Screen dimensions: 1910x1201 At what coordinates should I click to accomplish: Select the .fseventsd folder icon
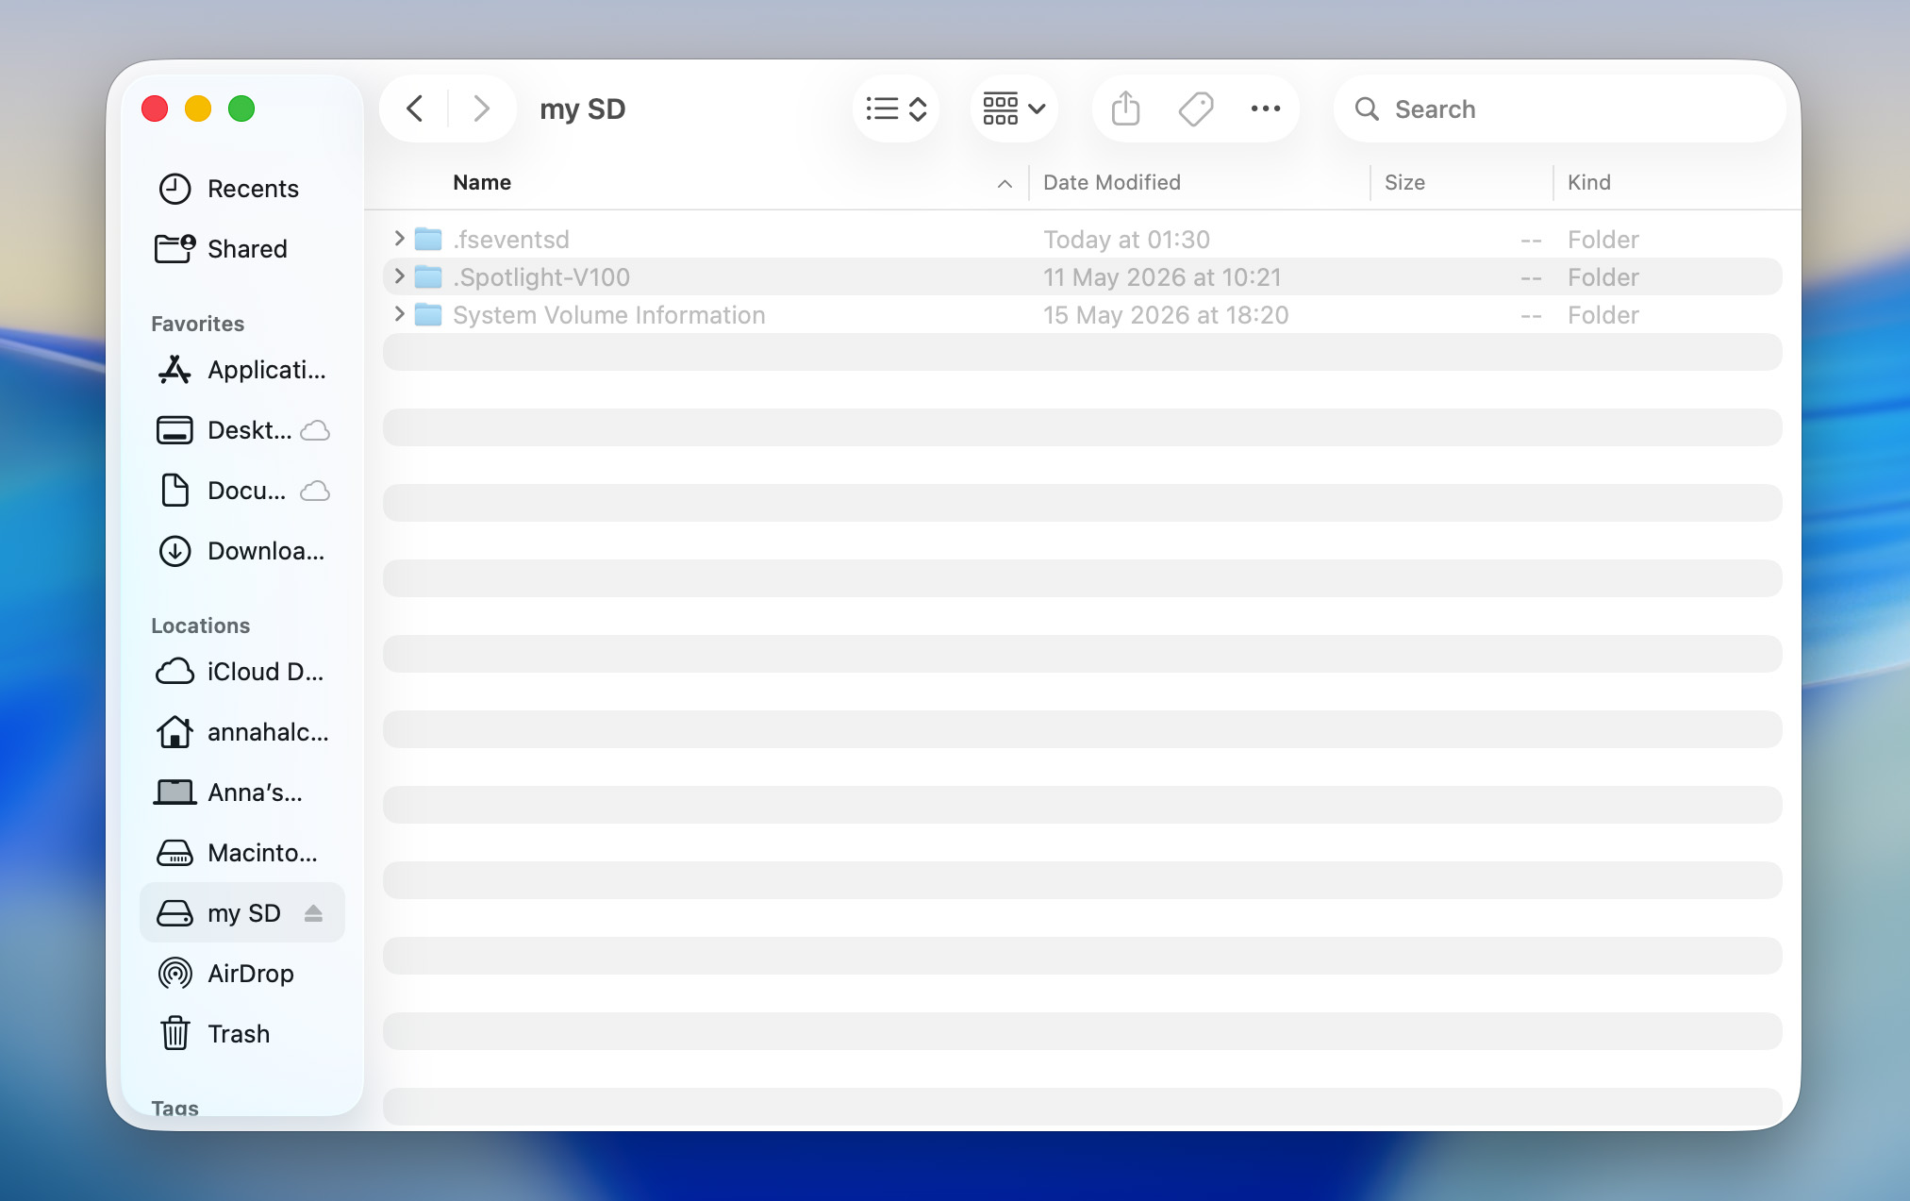pos(428,239)
